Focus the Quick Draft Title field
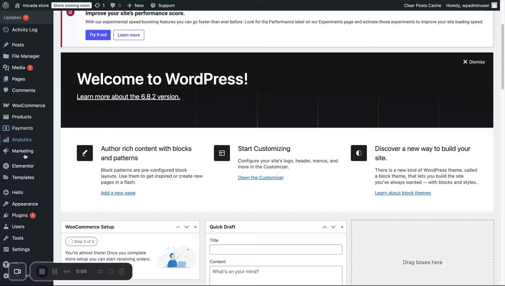505x286 pixels. [x=276, y=249]
